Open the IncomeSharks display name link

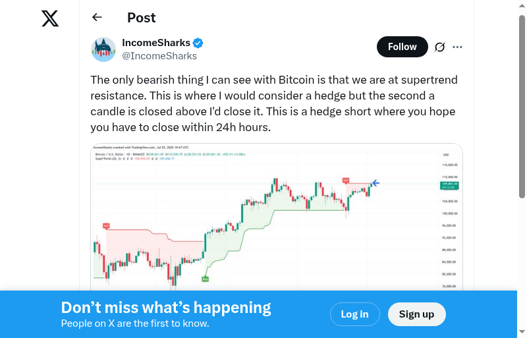(x=156, y=43)
